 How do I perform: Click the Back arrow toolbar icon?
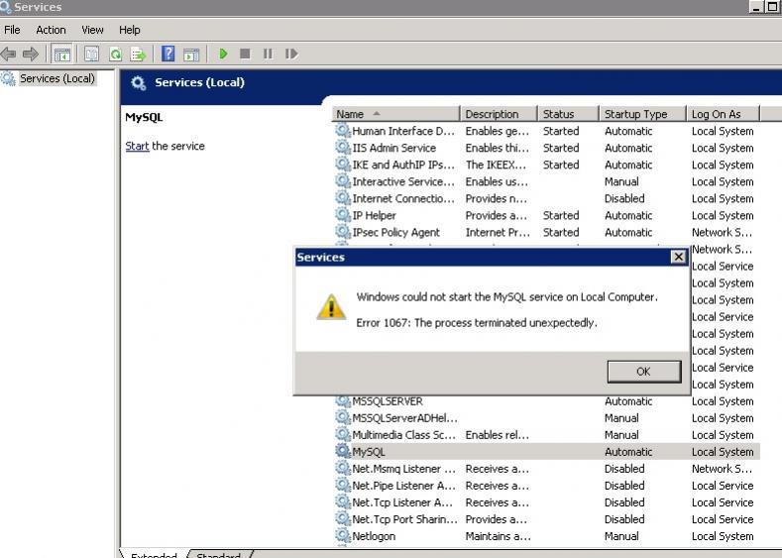click(x=8, y=54)
